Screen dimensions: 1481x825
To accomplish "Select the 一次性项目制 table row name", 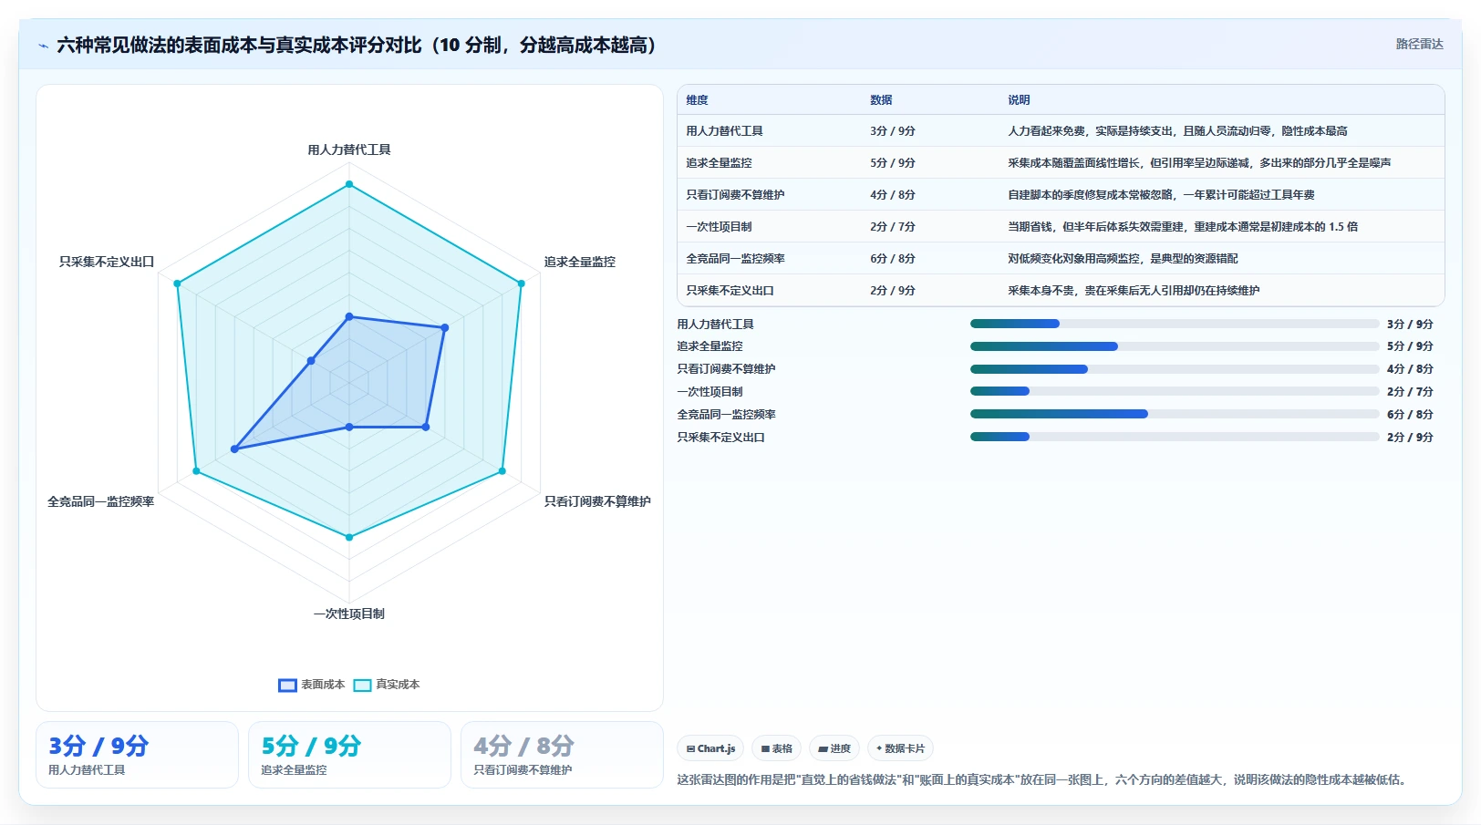I will [719, 227].
